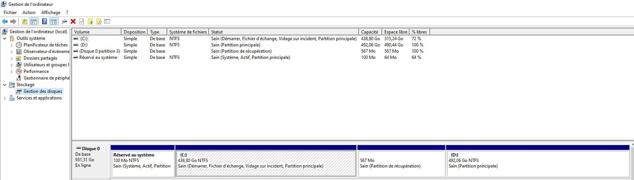Select the Réservé au système volume row

(x=251, y=57)
